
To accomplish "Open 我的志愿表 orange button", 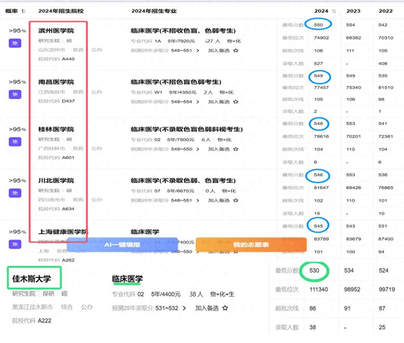I will pos(251,245).
